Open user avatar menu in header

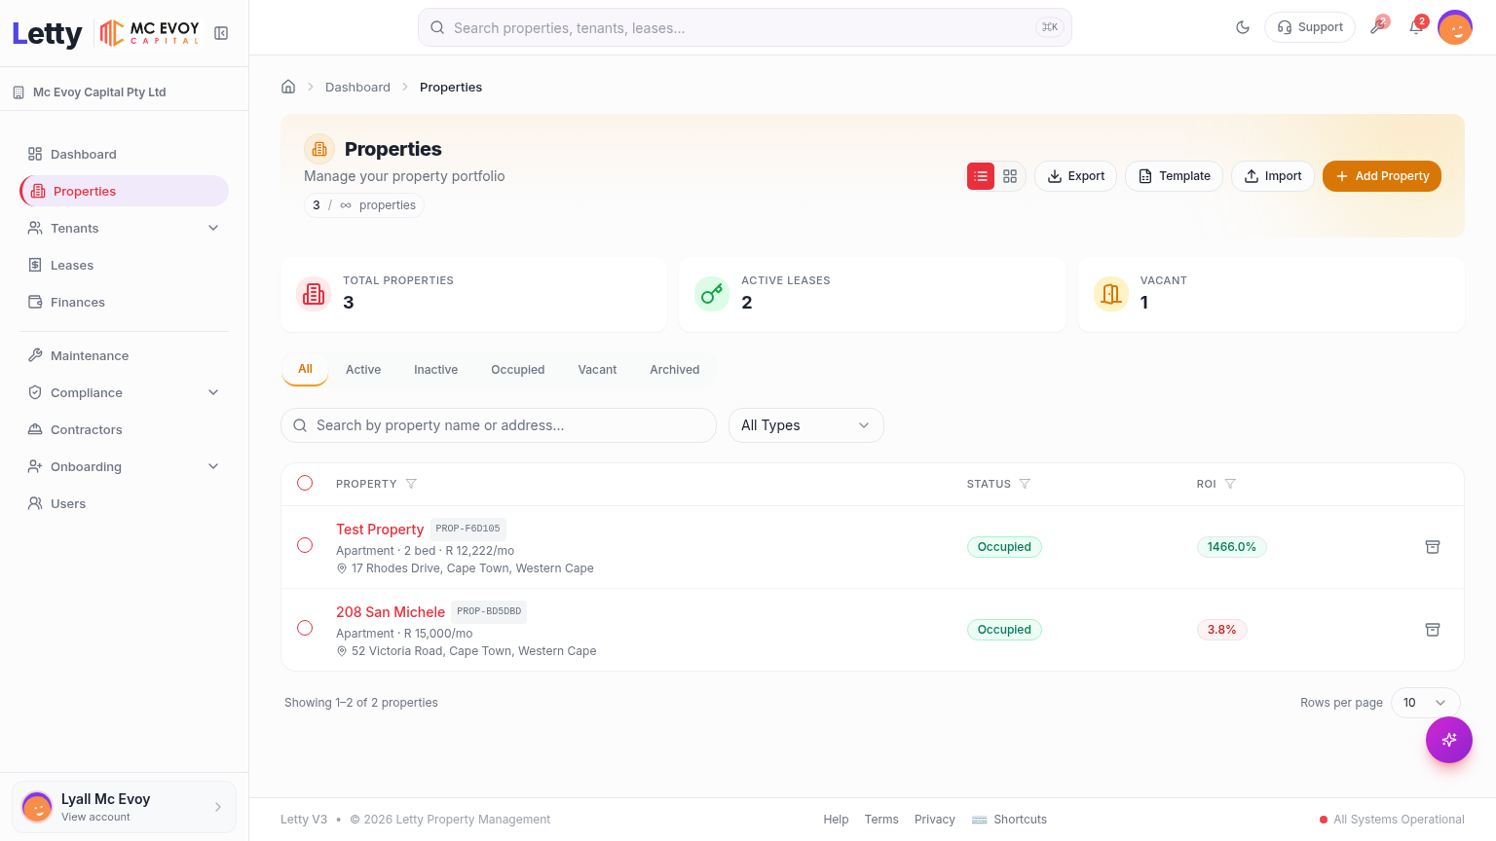coord(1455,27)
